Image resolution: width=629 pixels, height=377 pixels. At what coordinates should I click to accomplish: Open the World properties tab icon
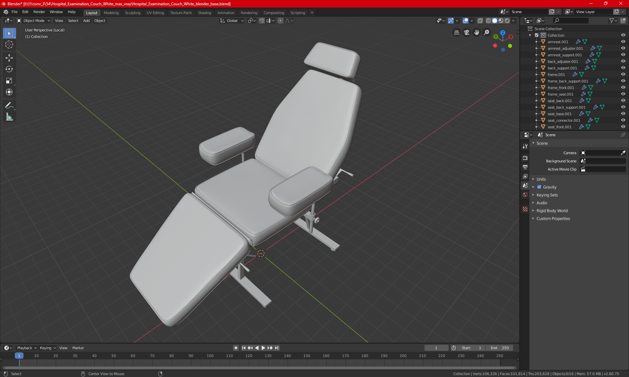click(525, 195)
